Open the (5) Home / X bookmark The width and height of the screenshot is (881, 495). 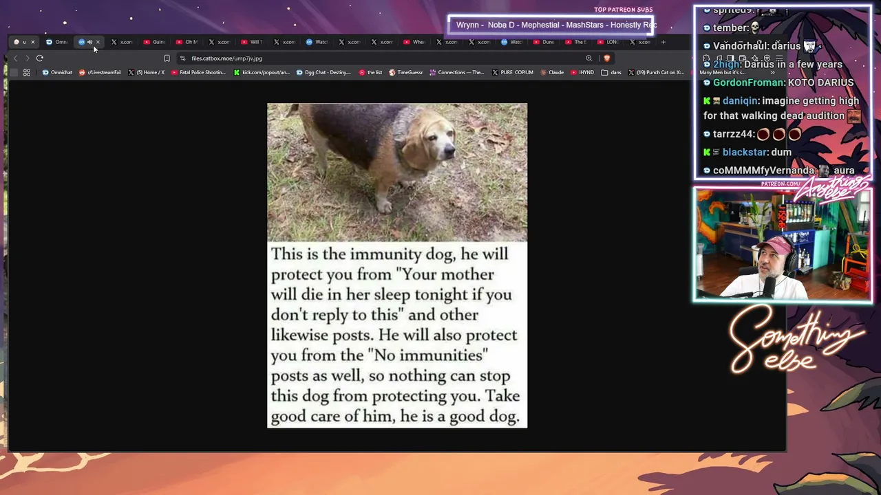tap(147, 72)
